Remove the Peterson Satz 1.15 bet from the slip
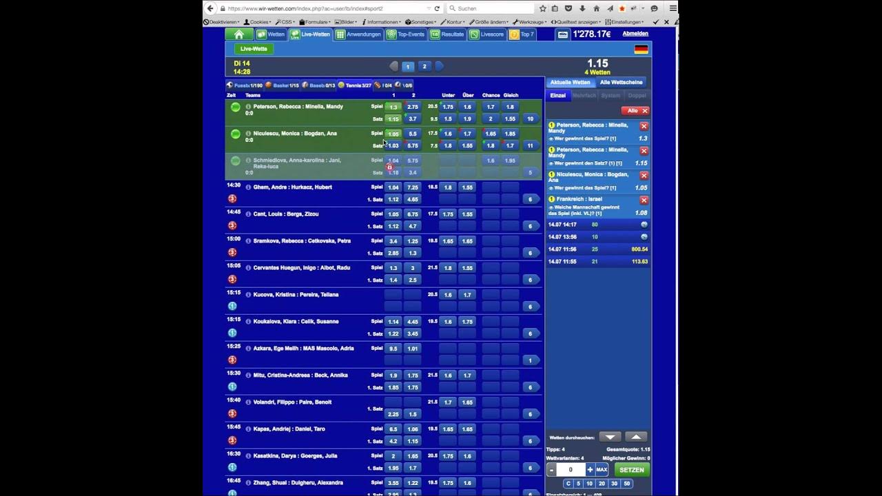 644,151
